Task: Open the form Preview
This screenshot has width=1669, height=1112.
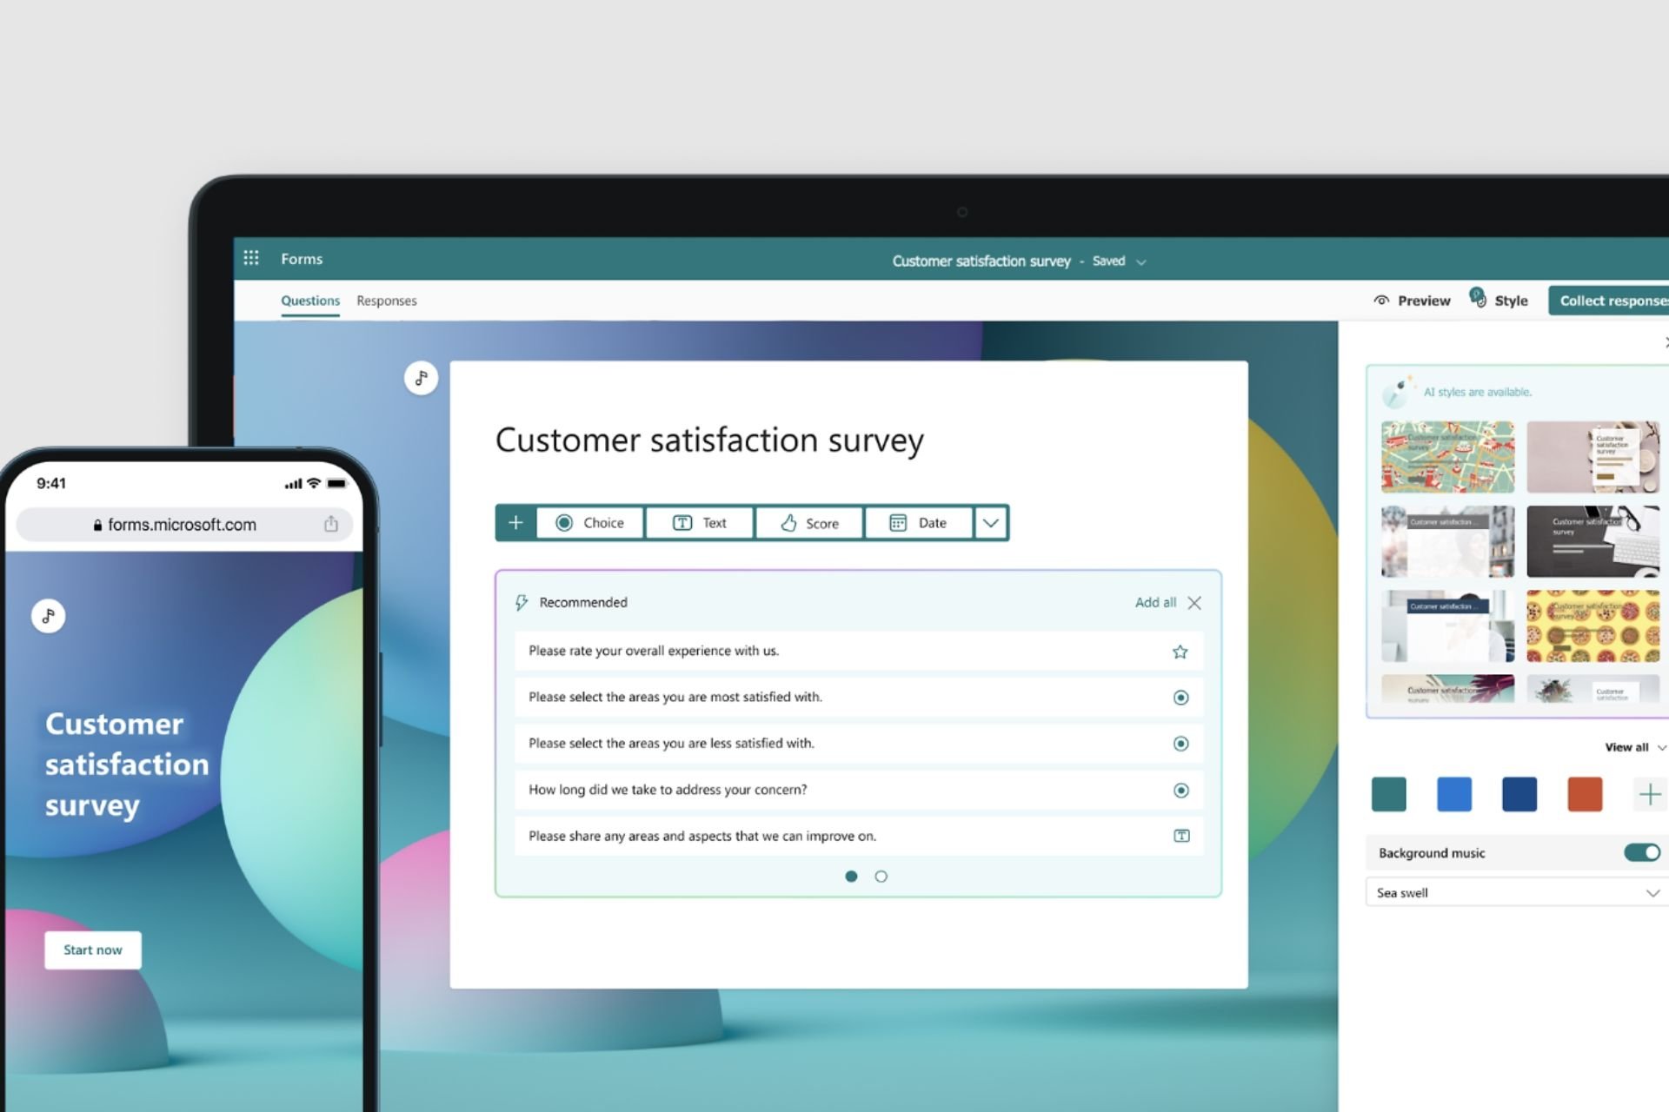Action: point(1412,301)
